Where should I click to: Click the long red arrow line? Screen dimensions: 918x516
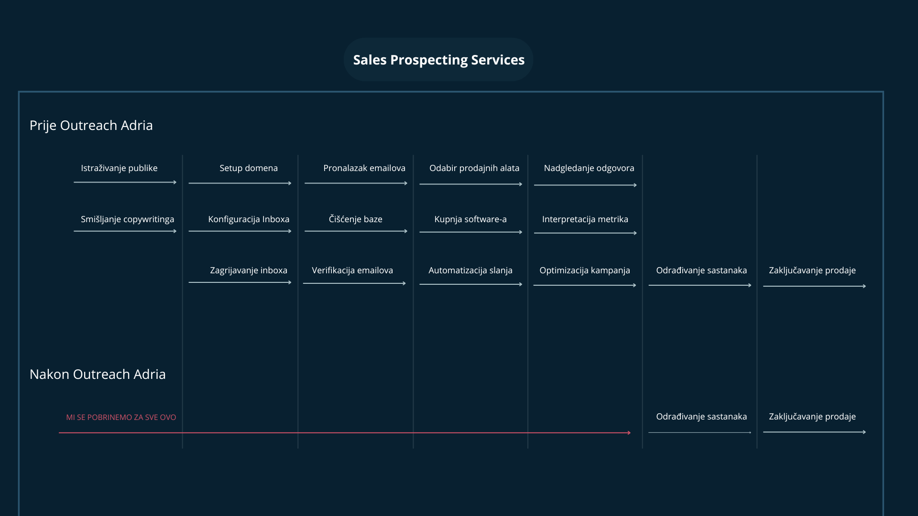(344, 433)
